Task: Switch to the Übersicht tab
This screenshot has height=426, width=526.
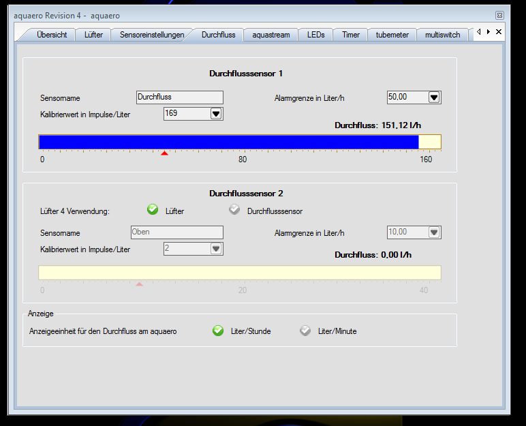Action: pos(52,35)
